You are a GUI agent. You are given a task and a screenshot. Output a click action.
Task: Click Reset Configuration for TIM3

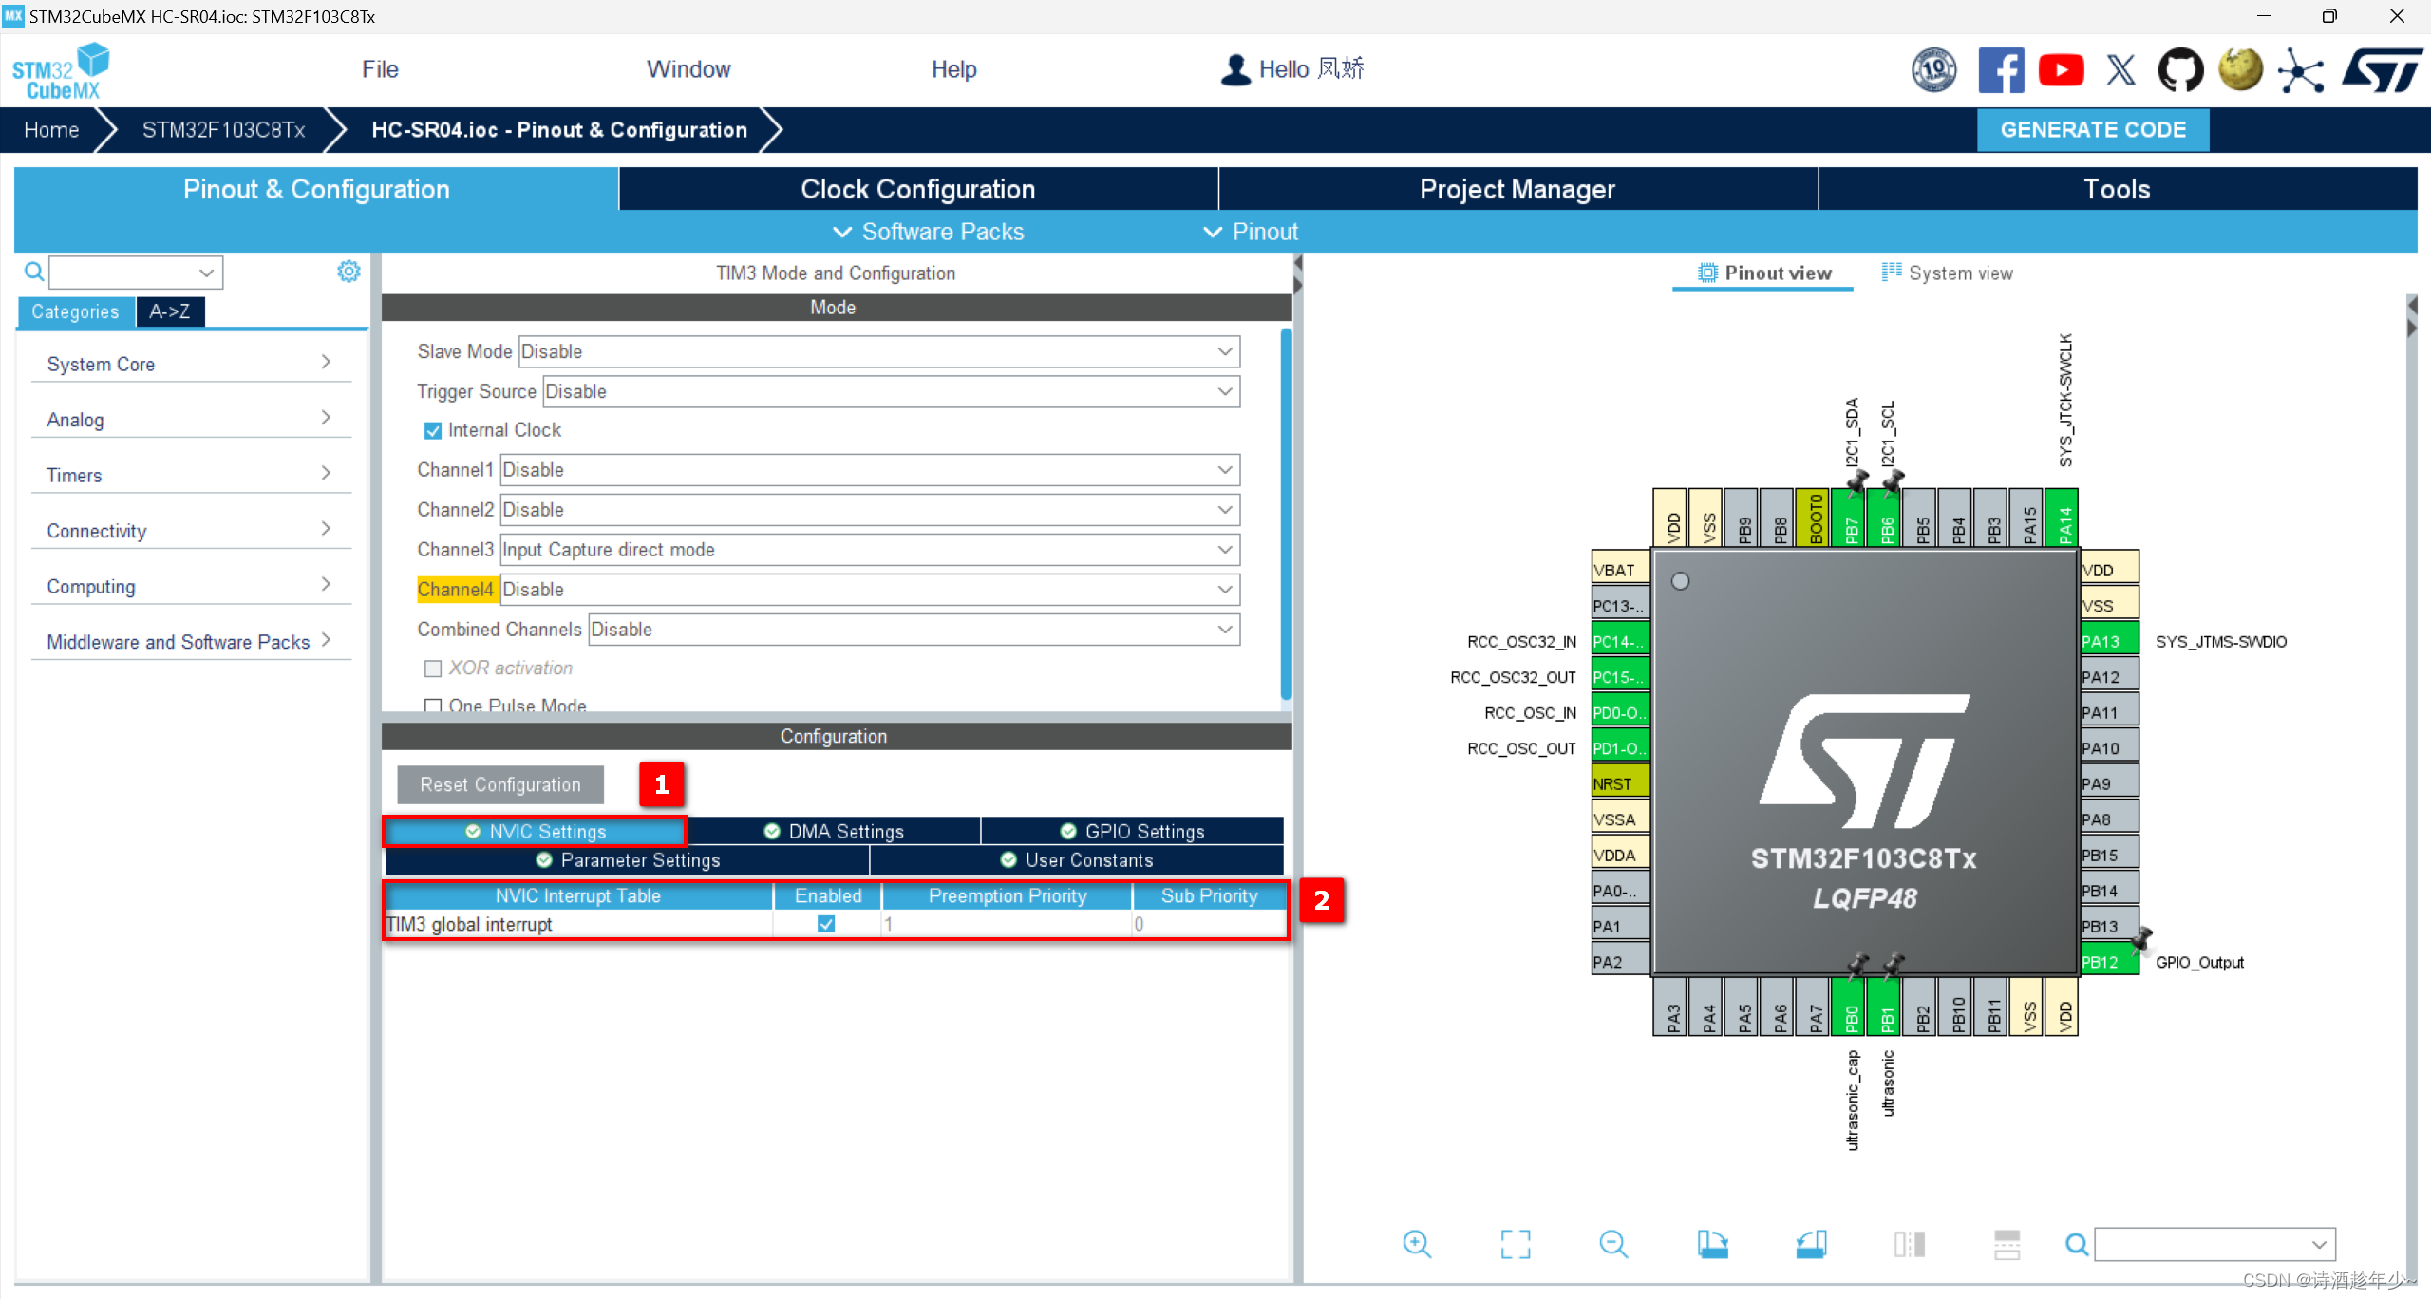pos(499,784)
